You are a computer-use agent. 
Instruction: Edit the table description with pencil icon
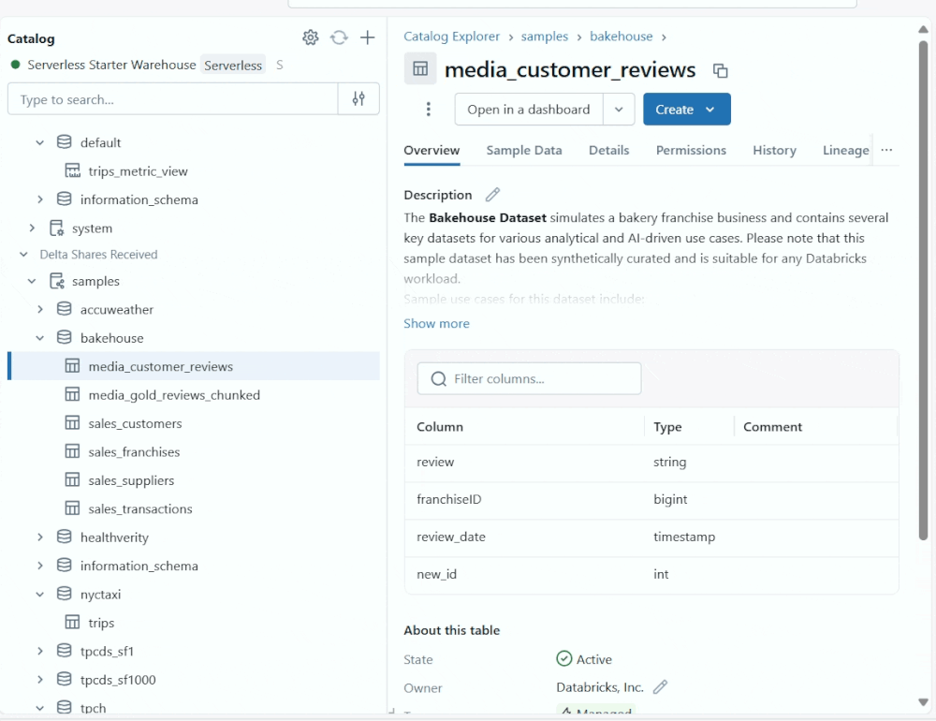(x=492, y=195)
